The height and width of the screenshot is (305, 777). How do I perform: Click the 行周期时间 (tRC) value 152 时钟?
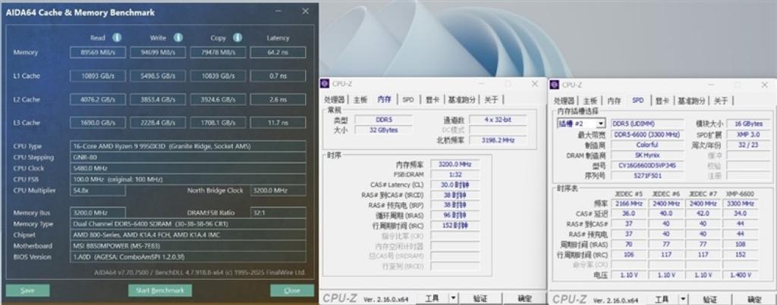[x=455, y=226]
